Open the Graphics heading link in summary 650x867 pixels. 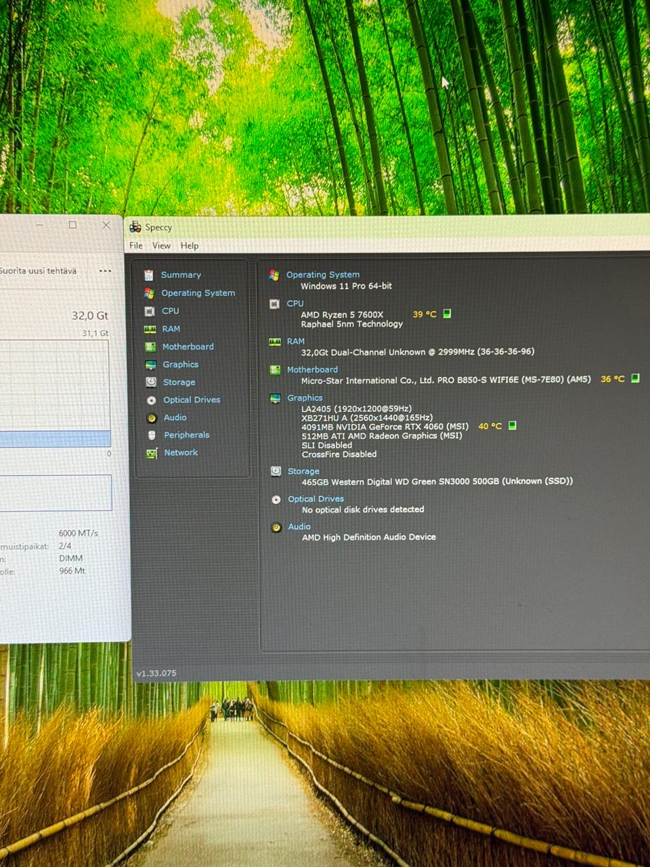pyautogui.click(x=305, y=398)
